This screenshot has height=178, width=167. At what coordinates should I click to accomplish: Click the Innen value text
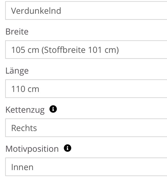(22, 167)
